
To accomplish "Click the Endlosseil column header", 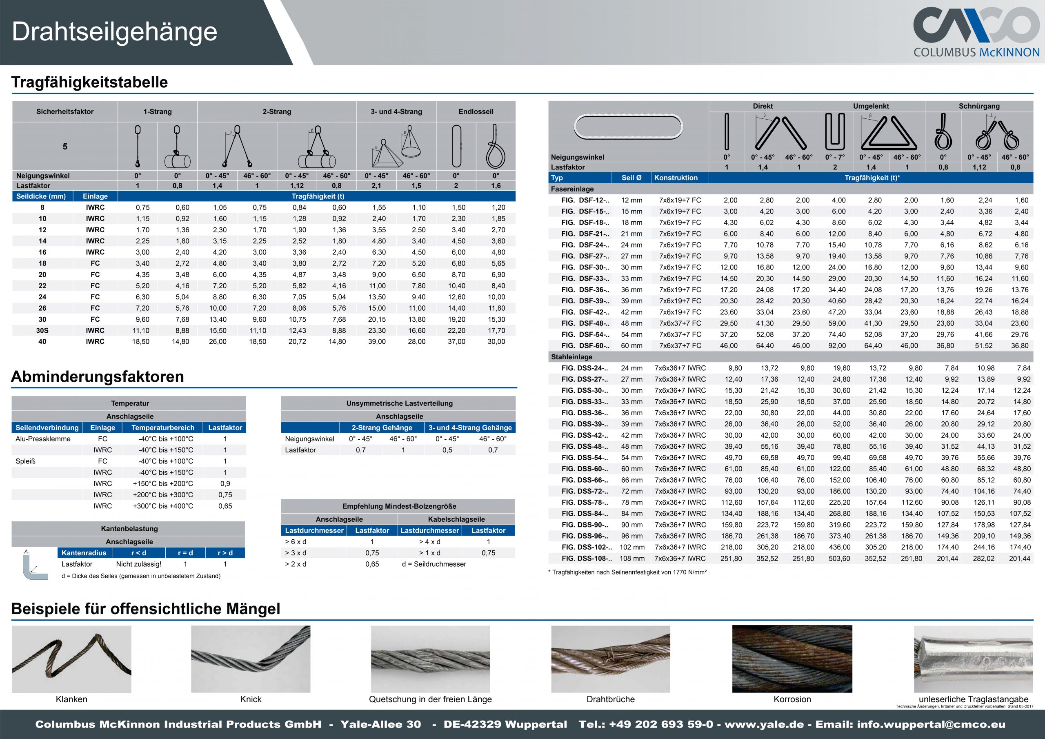I will (x=476, y=111).
